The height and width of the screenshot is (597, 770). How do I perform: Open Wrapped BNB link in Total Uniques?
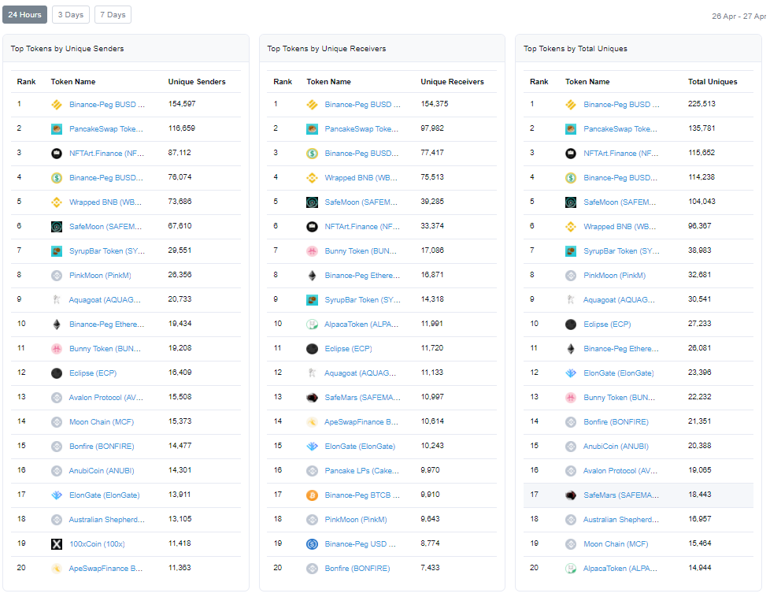(x=620, y=227)
